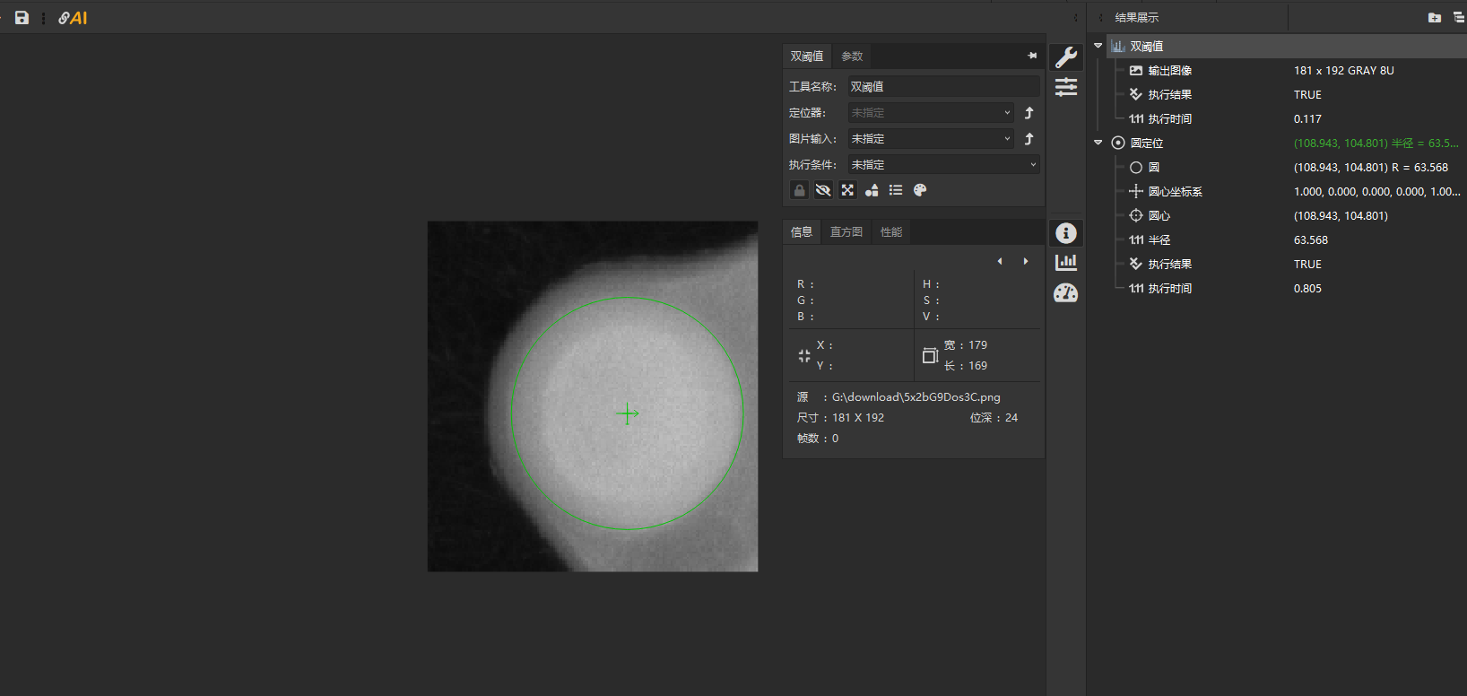The width and height of the screenshot is (1467, 696).
Task: Switch to the 直方图 tab
Action: tap(846, 232)
